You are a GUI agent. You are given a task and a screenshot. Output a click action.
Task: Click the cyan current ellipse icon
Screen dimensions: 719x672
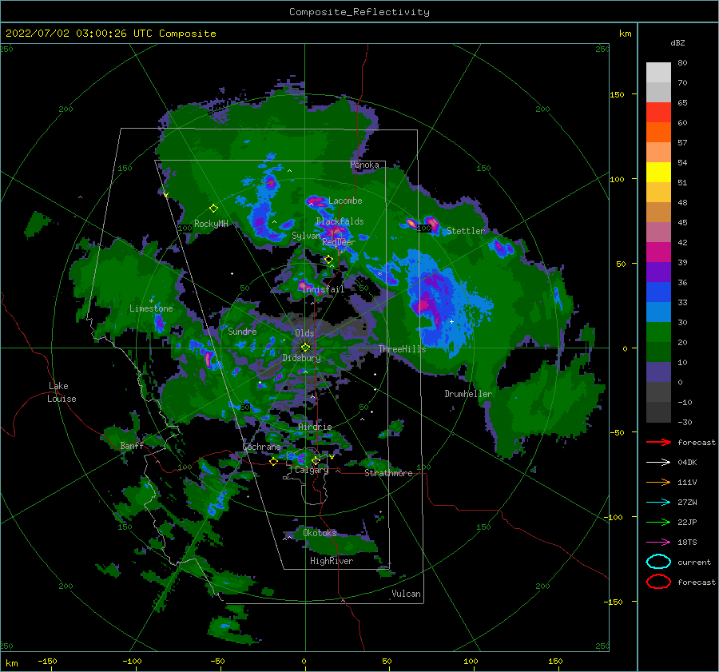[x=658, y=562]
